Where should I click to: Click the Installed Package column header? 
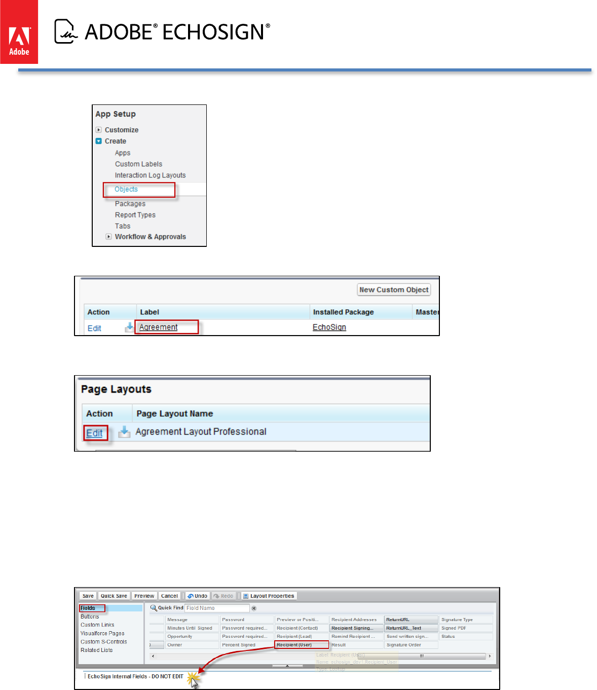[x=344, y=312]
